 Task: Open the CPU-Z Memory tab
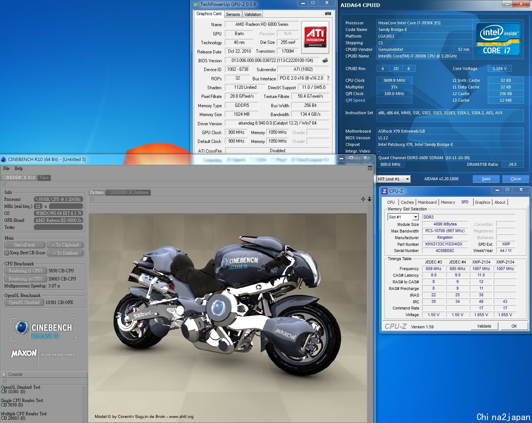[x=448, y=202]
